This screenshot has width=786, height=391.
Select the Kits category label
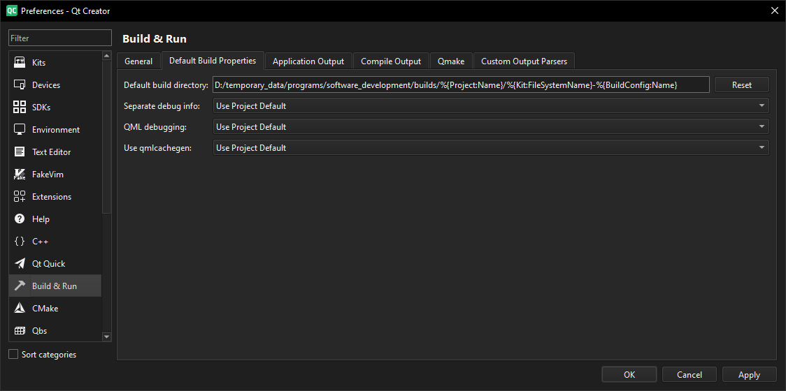tap(38, 63)
